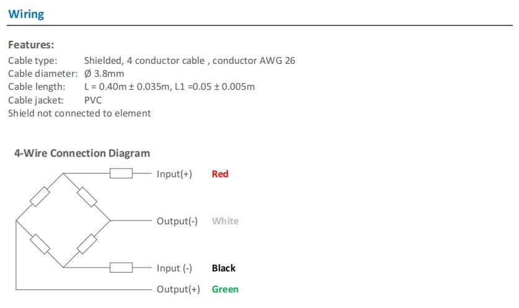This screenshot has width=519, height=308.
Task: Click the Output(+) terminal label
Action: click(x=178, y=289)
